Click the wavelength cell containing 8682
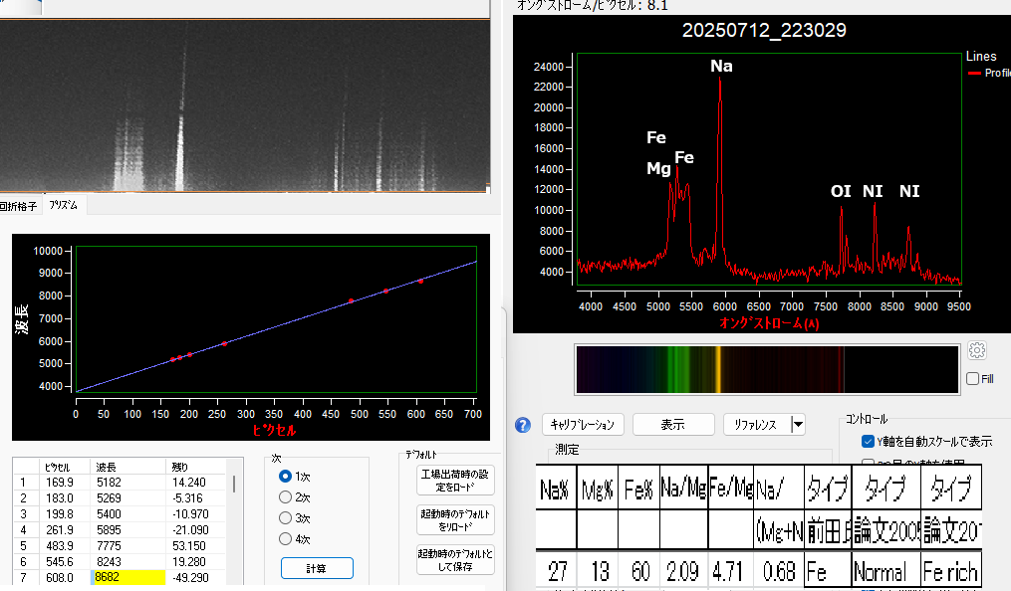Viewport: 1011px width, 591px height. pos(127,577)
